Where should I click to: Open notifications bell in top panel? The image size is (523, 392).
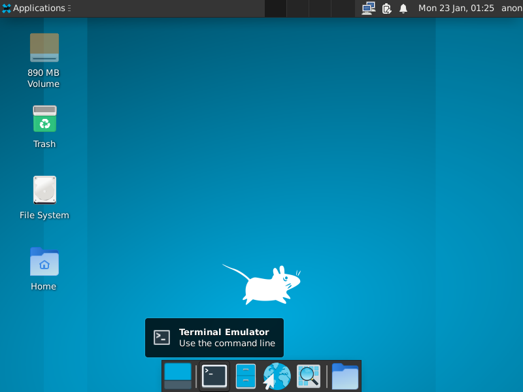403,8
